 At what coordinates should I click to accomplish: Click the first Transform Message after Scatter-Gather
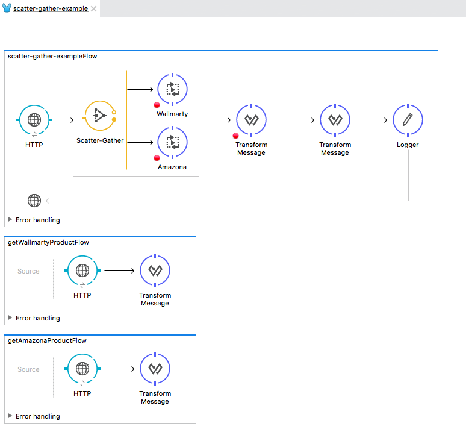(x=252, y=120)
